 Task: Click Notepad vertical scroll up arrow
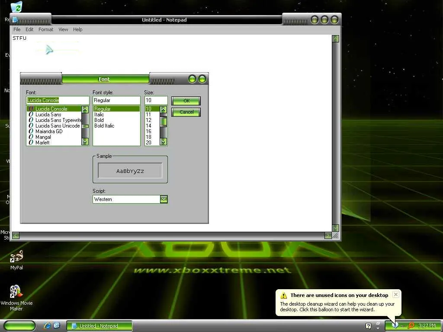[x=335, y=38]
